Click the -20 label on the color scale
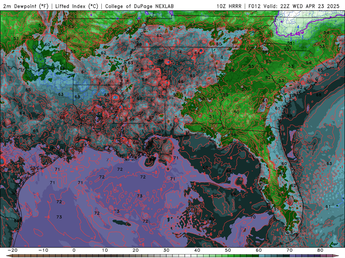Viewport: 345px width, 258px height. (13, 250)
